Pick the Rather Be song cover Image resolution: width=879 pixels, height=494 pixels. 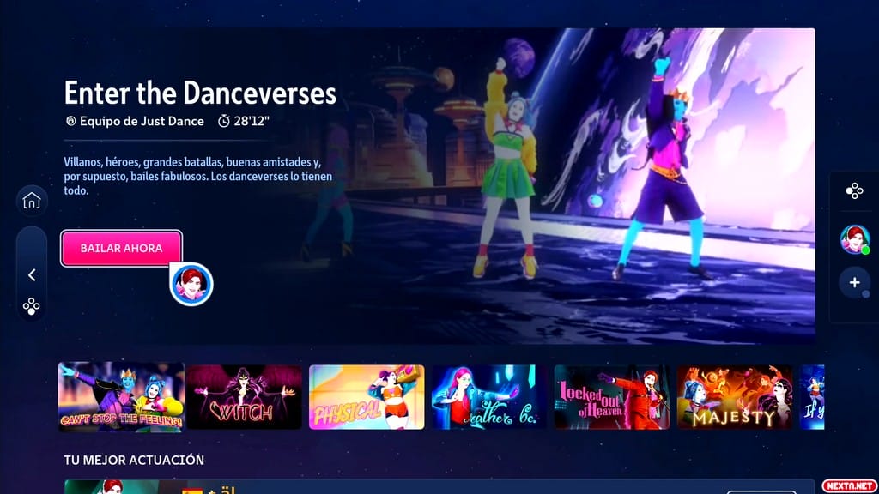tap(488, 397)
